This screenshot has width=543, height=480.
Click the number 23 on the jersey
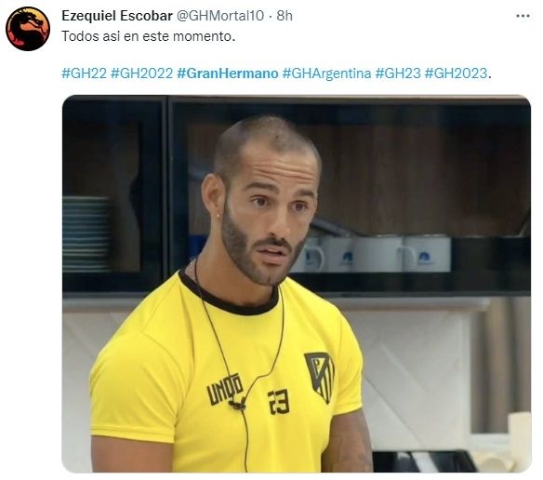click(278, 402)
